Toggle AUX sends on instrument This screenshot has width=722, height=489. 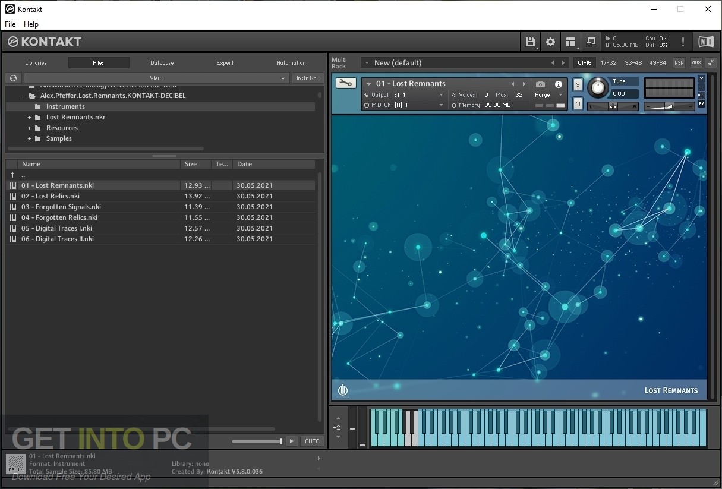coord(701,95)
